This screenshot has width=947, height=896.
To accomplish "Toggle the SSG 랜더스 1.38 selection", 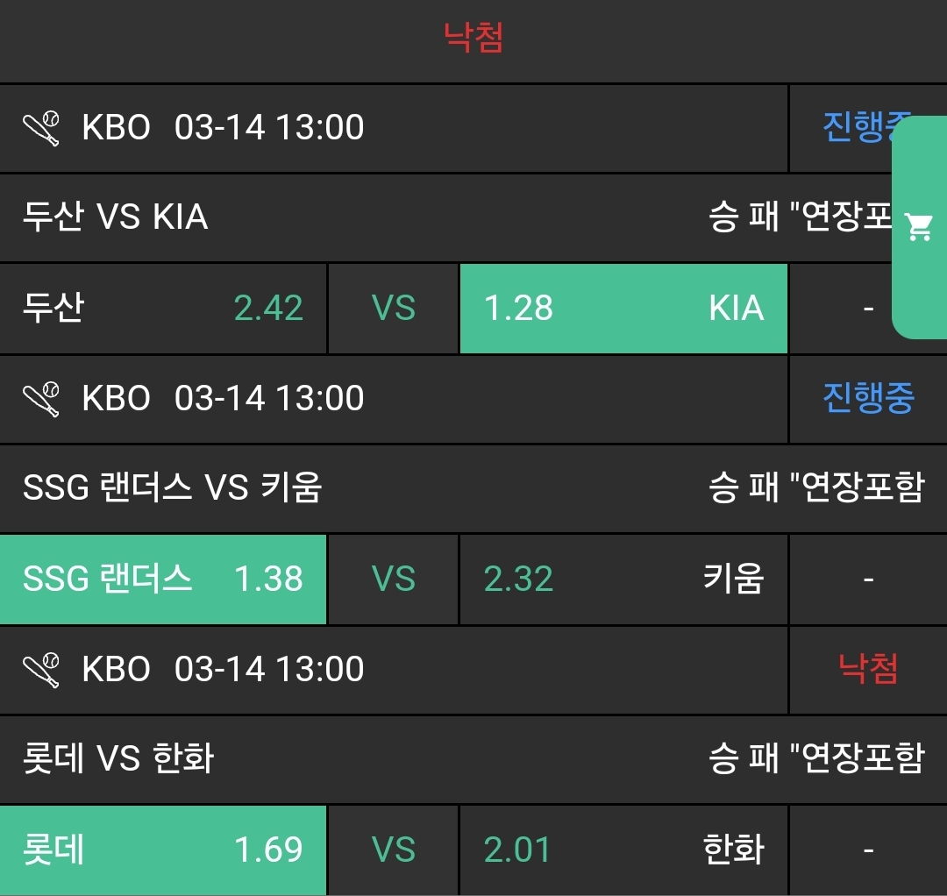I will point(163,580).
